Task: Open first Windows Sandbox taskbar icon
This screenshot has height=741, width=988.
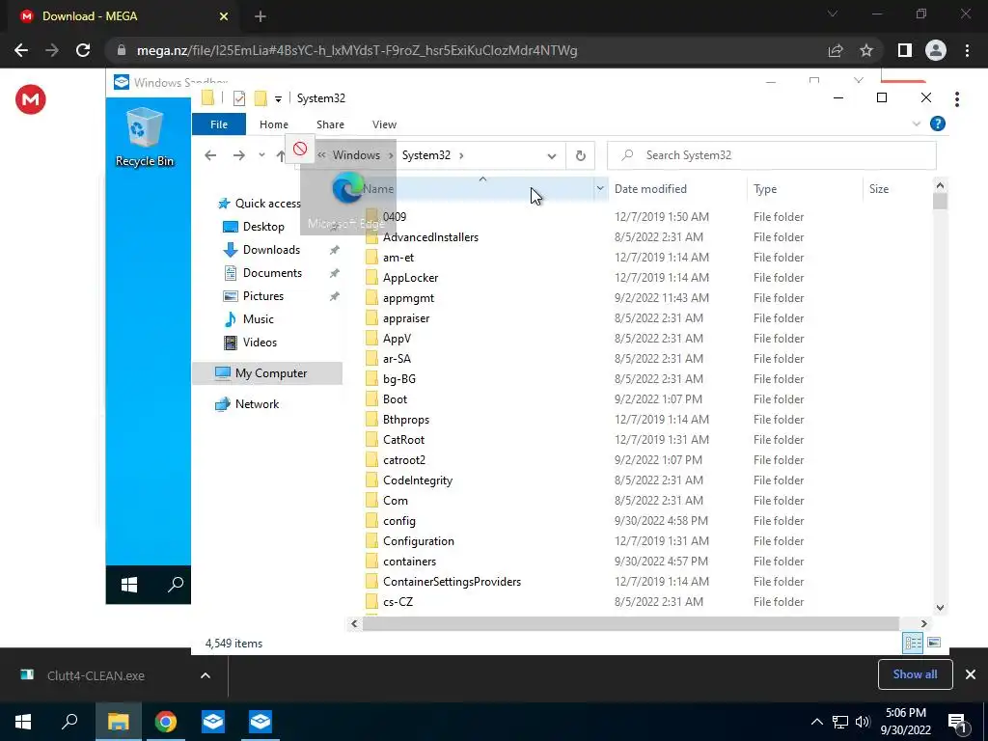Action: [x=213, y=722]
